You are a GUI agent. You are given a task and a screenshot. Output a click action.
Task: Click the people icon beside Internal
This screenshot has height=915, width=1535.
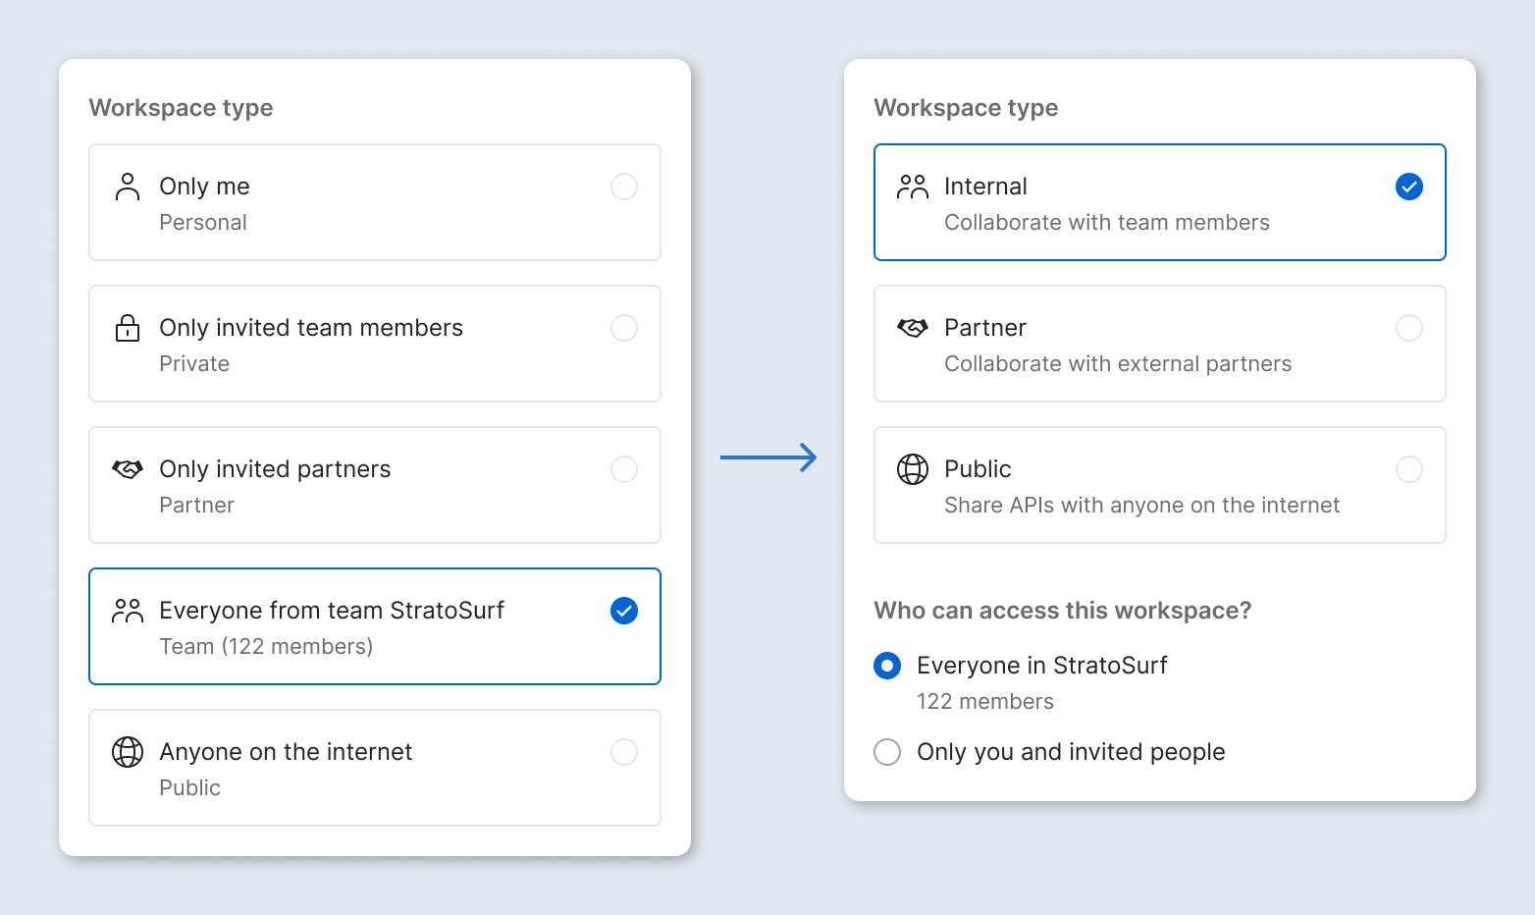(913, 187)
